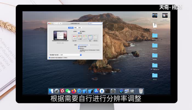Launch Firefox browser from dock
The image size is (192, 110).
[74, 91]
